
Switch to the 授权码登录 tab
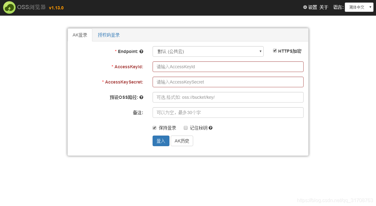(x=109, y=35)
